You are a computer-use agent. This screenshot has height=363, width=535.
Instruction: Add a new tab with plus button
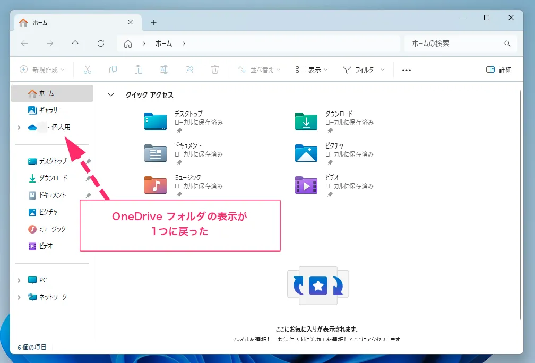point(153,22)
